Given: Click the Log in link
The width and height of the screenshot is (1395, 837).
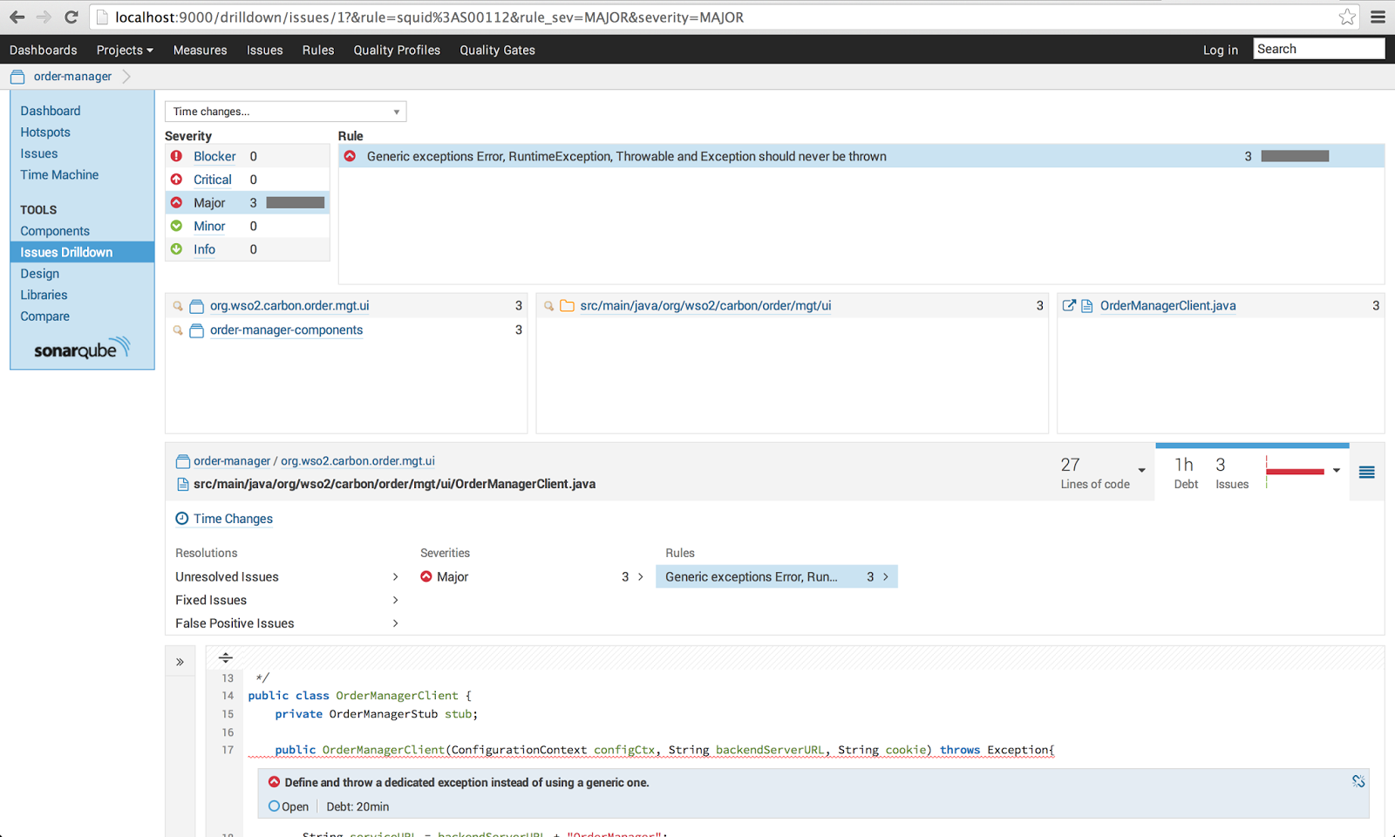Looking at the screenshot, I should pyautogui.click(x=1221, y=50).
